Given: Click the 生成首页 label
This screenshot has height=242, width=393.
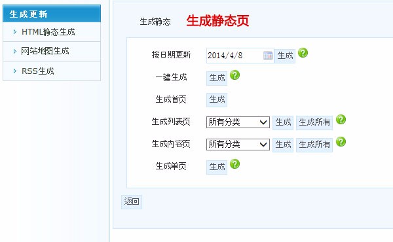Looking at the screenshot, I should pyautogui.click(x=171, y=99).
